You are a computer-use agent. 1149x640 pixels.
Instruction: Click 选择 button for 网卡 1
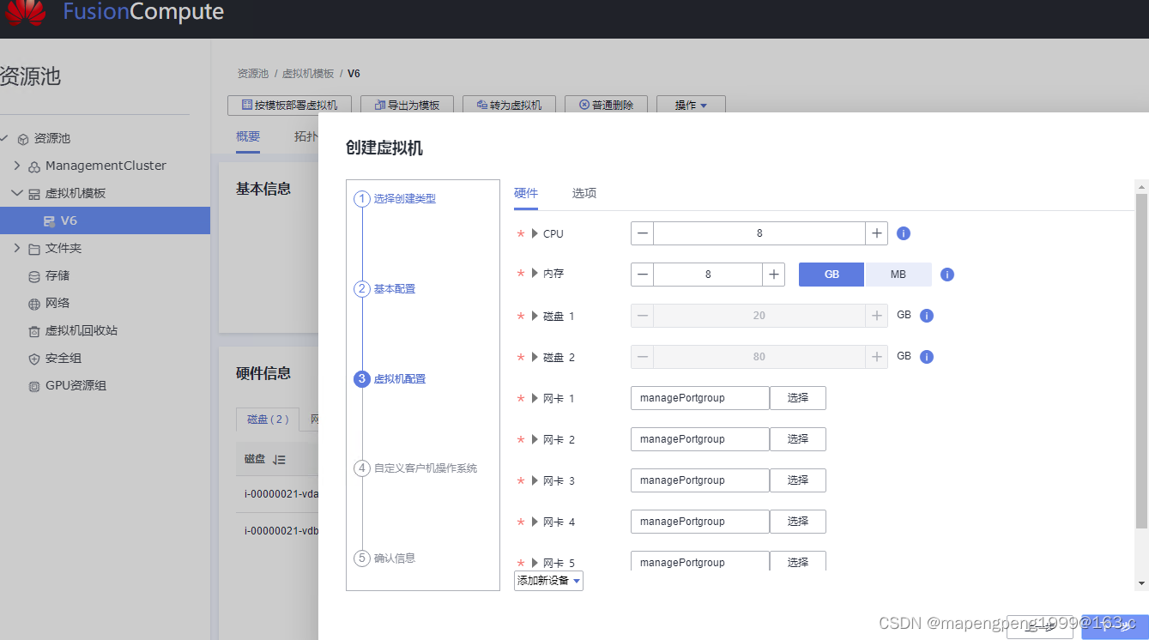click(798, 398)
